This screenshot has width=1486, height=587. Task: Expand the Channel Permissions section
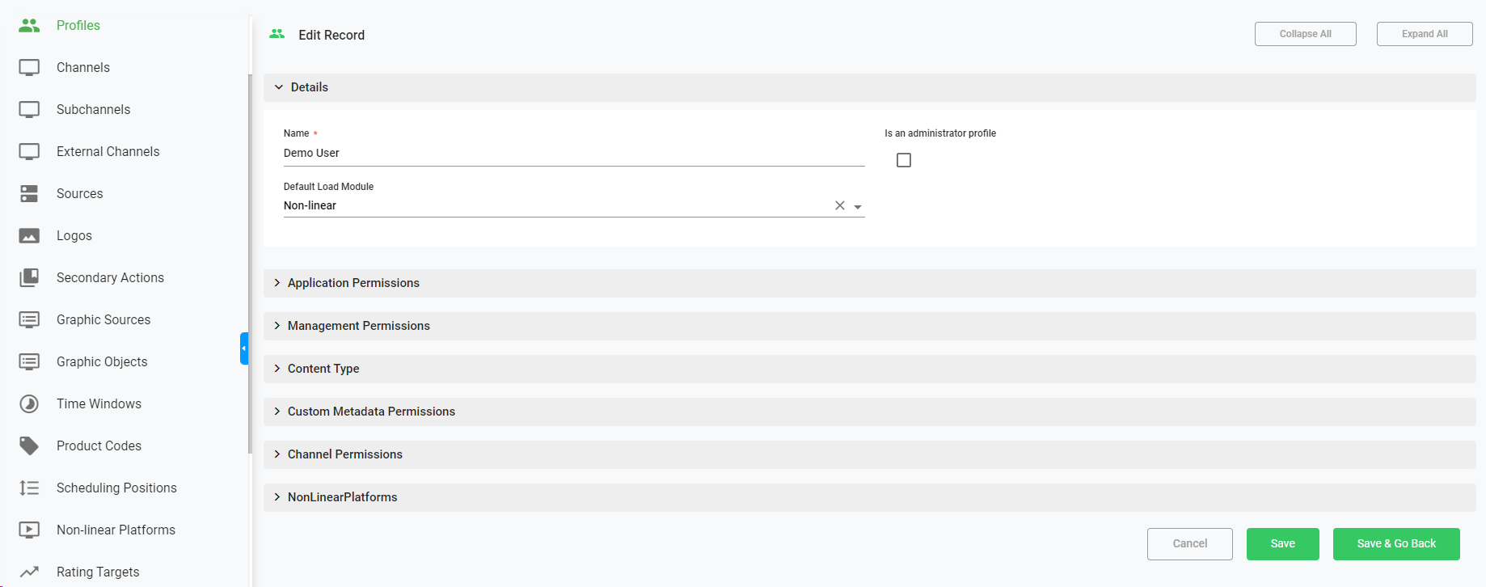(x=344, y=454)
